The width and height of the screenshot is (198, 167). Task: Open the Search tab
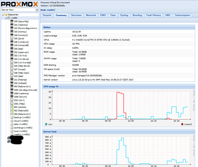[47, 15]
